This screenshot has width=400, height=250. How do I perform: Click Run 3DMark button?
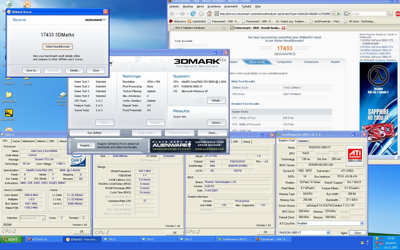[x=95, y=133]
